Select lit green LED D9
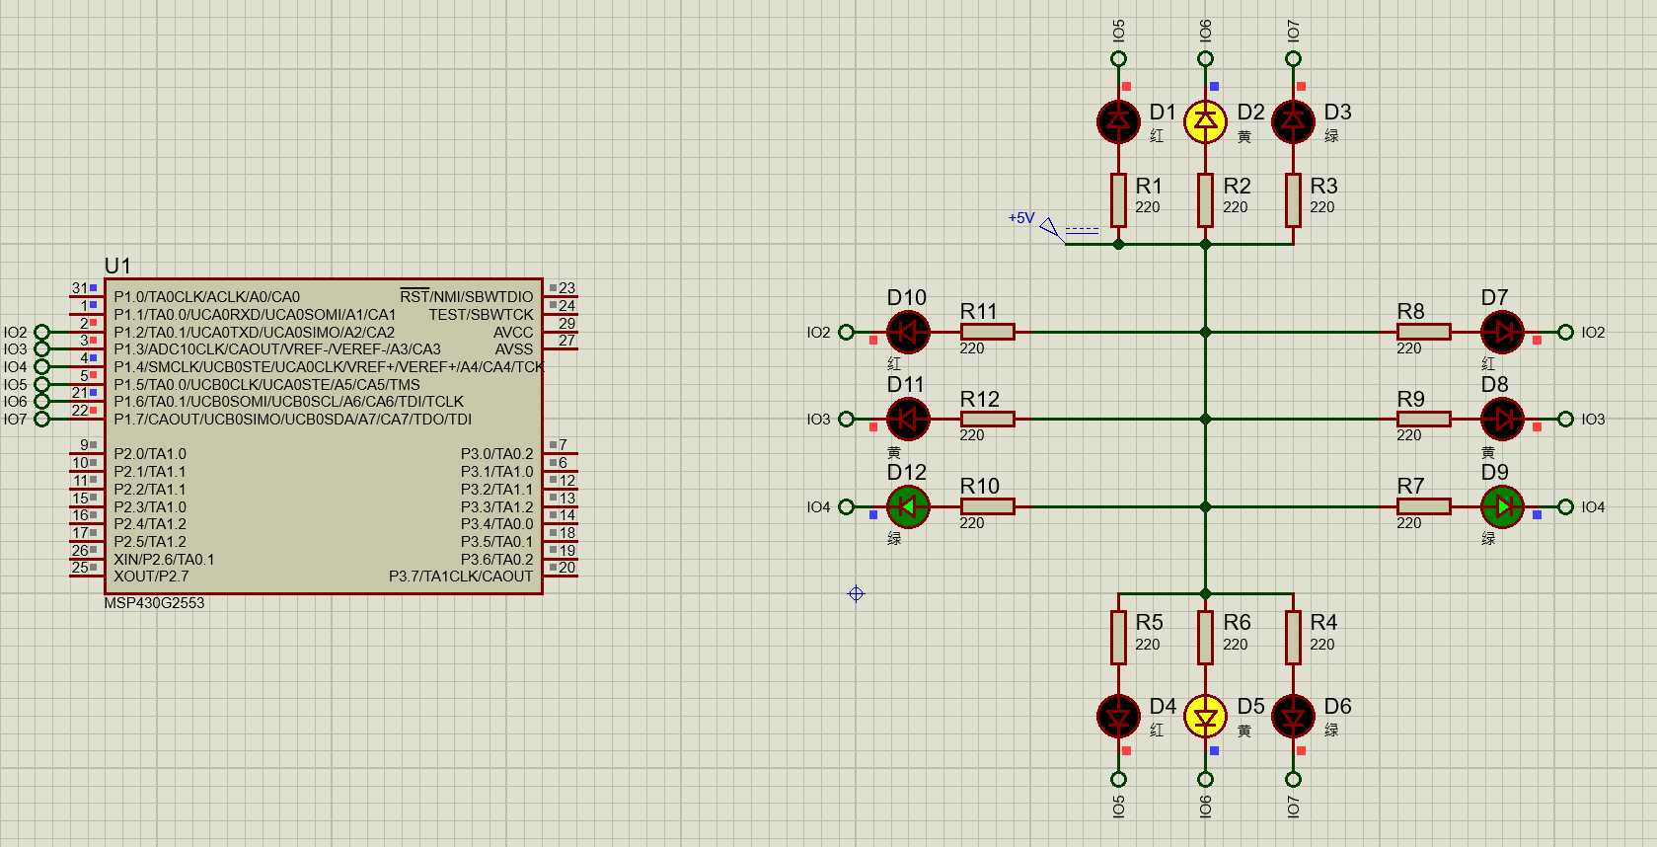Viewport: 1657px width, 847px height. (x=1502, y=506)
